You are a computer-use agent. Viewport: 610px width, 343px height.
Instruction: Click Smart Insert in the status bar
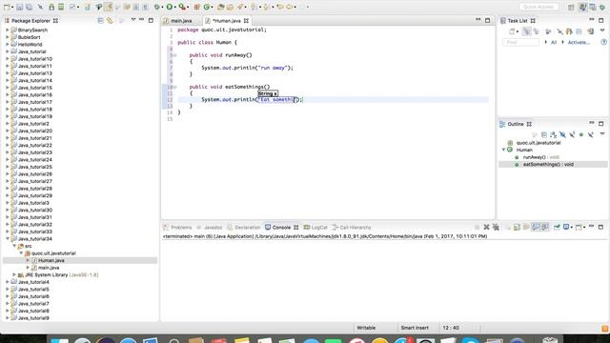[x=415, y=328]
